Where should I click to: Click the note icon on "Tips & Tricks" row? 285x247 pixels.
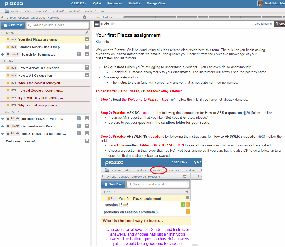(87, 133)
